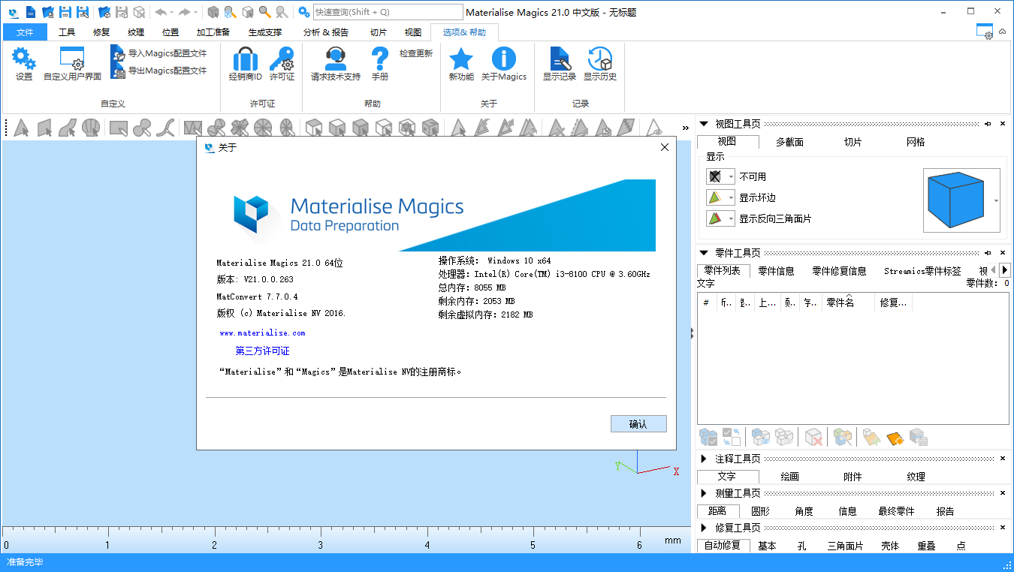Image resolution: width=1014 pixels, height=572 pixels.
Task: Click the 显示记录 log icon
Action: [x=559, y=59]
